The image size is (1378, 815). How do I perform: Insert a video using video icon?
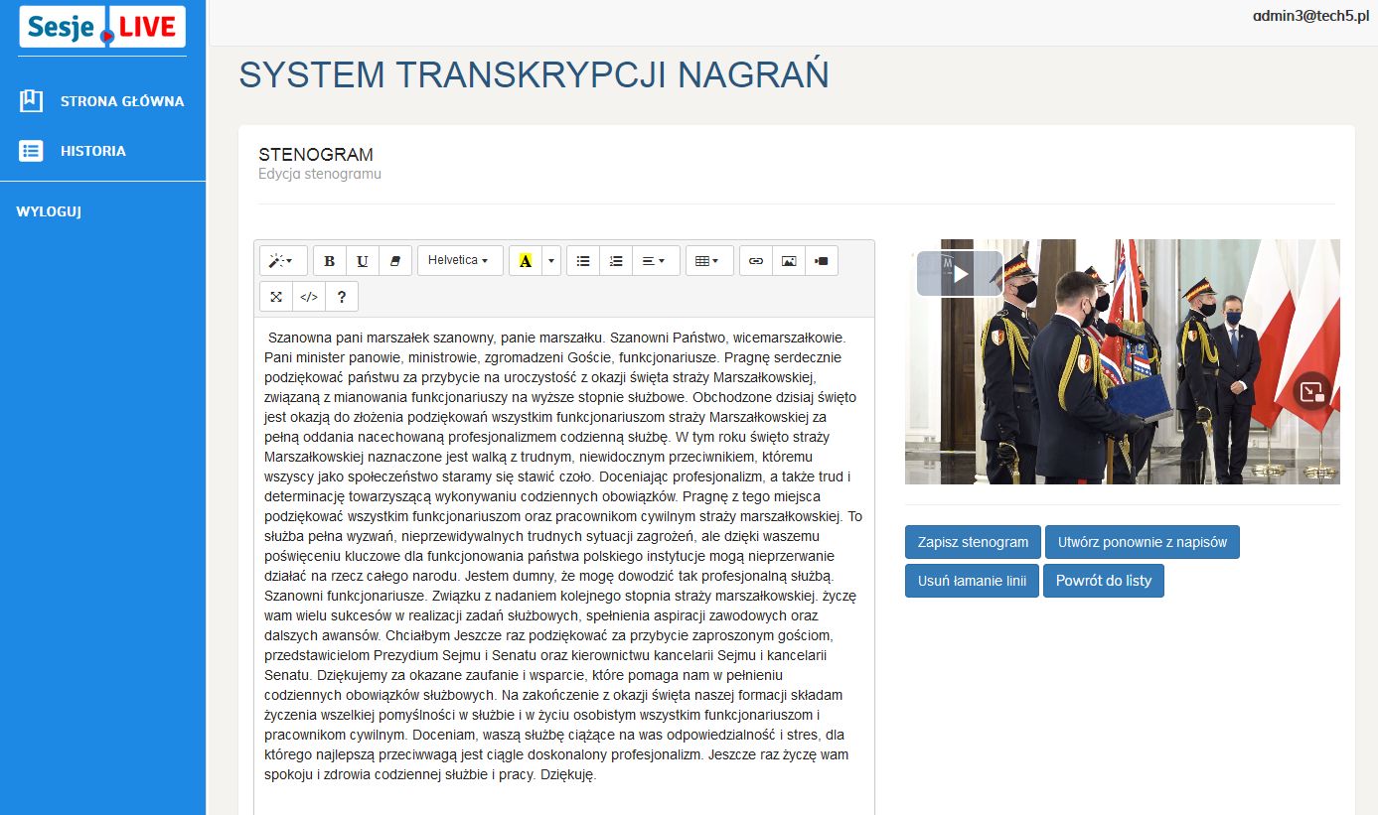(x=822, y=261)
